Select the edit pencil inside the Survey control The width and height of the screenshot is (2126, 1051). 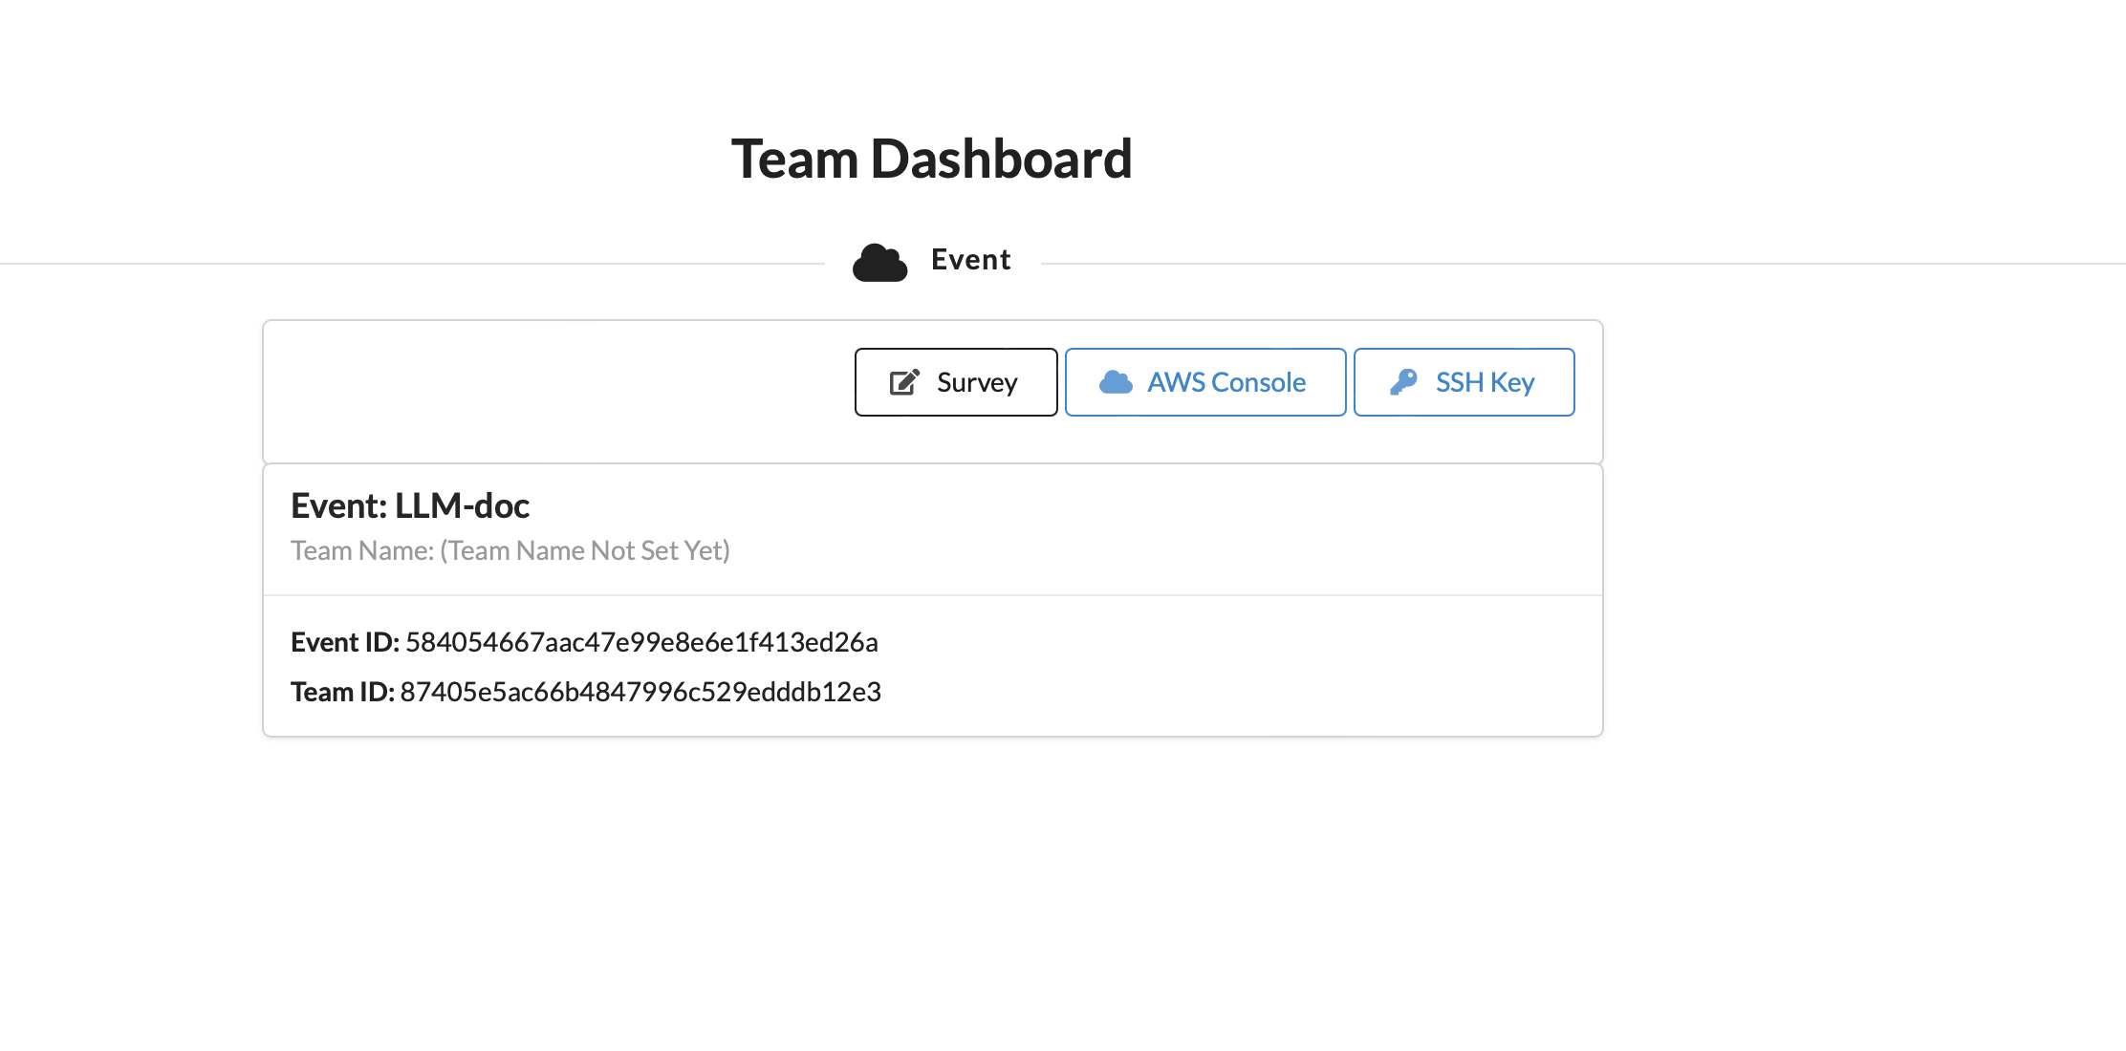coord(902,380)
